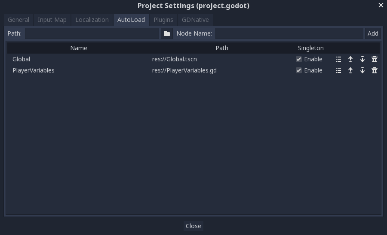Go to the Localization tab

[x=92, y=20]
